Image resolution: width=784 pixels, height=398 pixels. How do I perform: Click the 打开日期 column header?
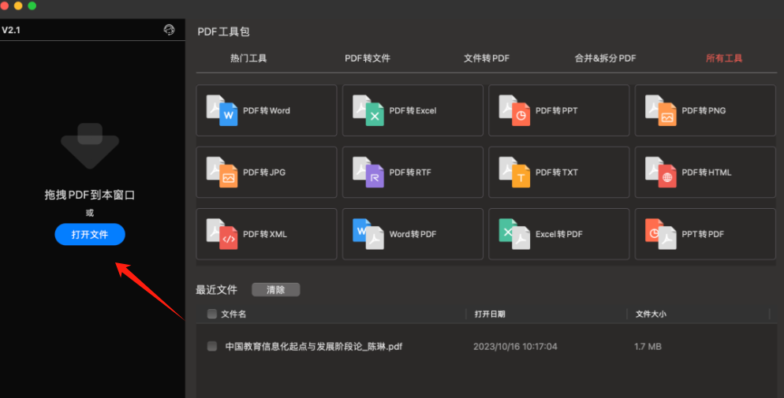[x=490, y=314]
